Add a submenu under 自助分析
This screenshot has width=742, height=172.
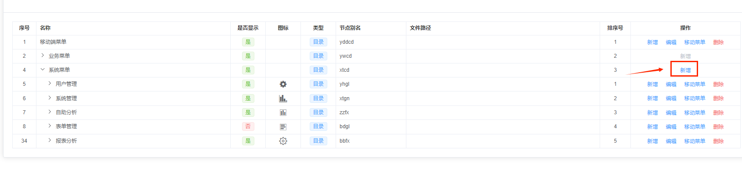pyautogui.click(x=652, y=113)
